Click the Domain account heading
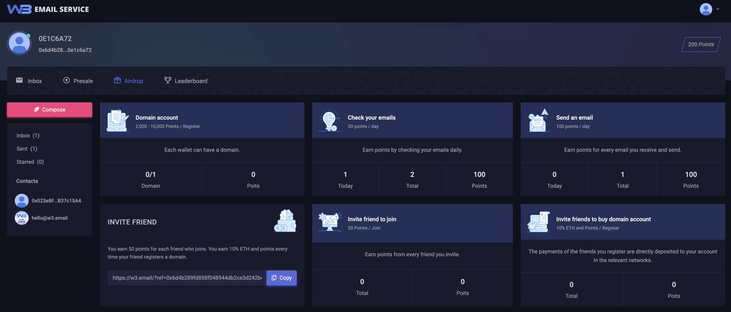Screen dimensions: 731x312 tap(157, 117)
